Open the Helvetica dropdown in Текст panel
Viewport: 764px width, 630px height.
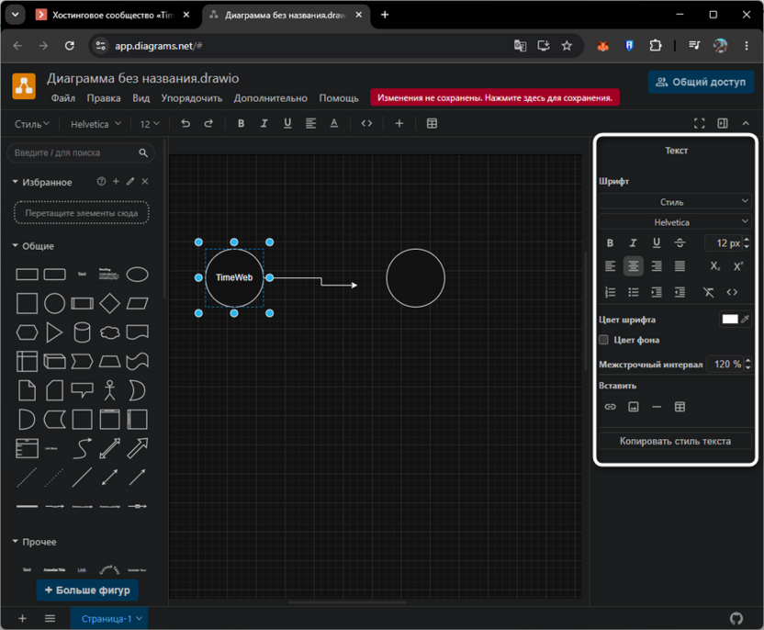point(675,222)
